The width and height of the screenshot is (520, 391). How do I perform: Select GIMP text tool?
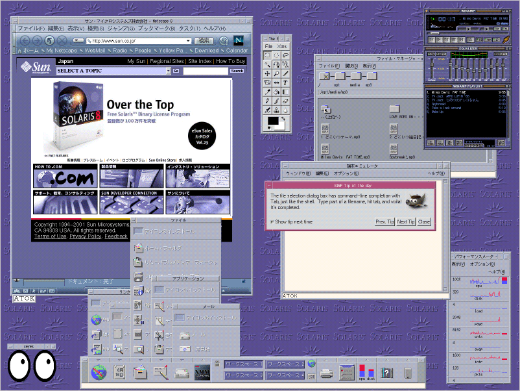285,82
